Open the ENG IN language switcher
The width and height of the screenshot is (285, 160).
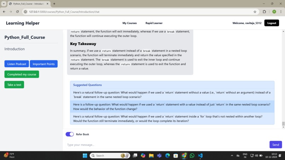[x=245, y=156]
